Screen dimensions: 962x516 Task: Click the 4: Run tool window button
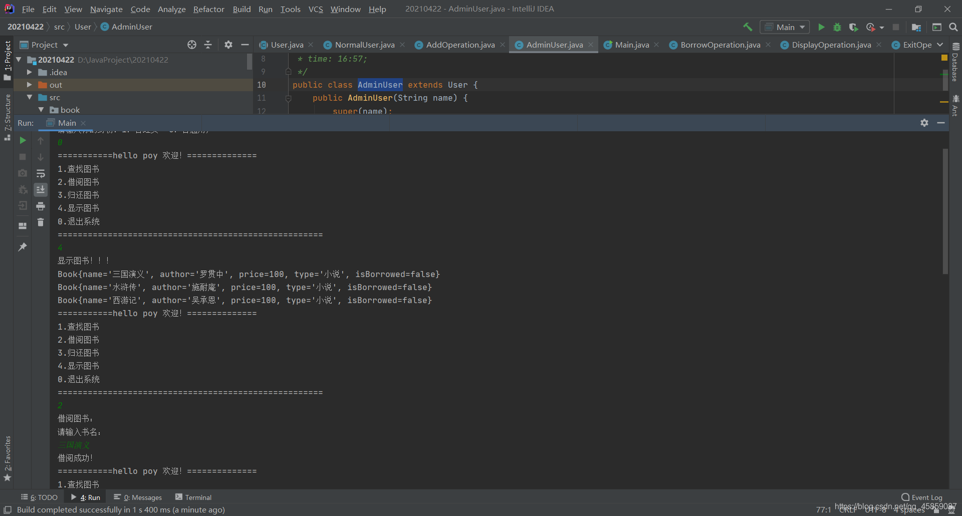(86, 497)
